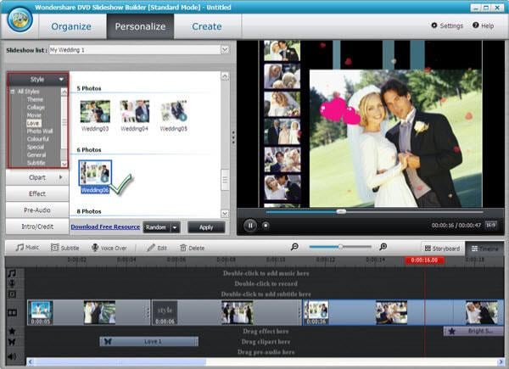Zoom in the timeline with the magnifier

(x=383, y=247)
